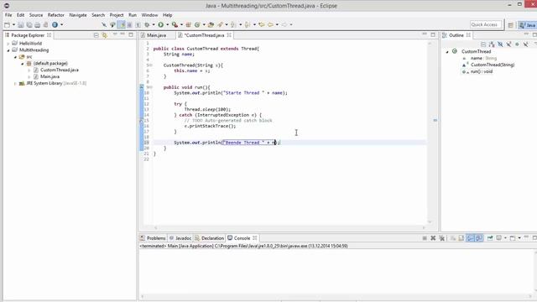The image size is (537, 302).
Task: Open the Run button dropdown arrow
Action: click(x=167, y=24)
